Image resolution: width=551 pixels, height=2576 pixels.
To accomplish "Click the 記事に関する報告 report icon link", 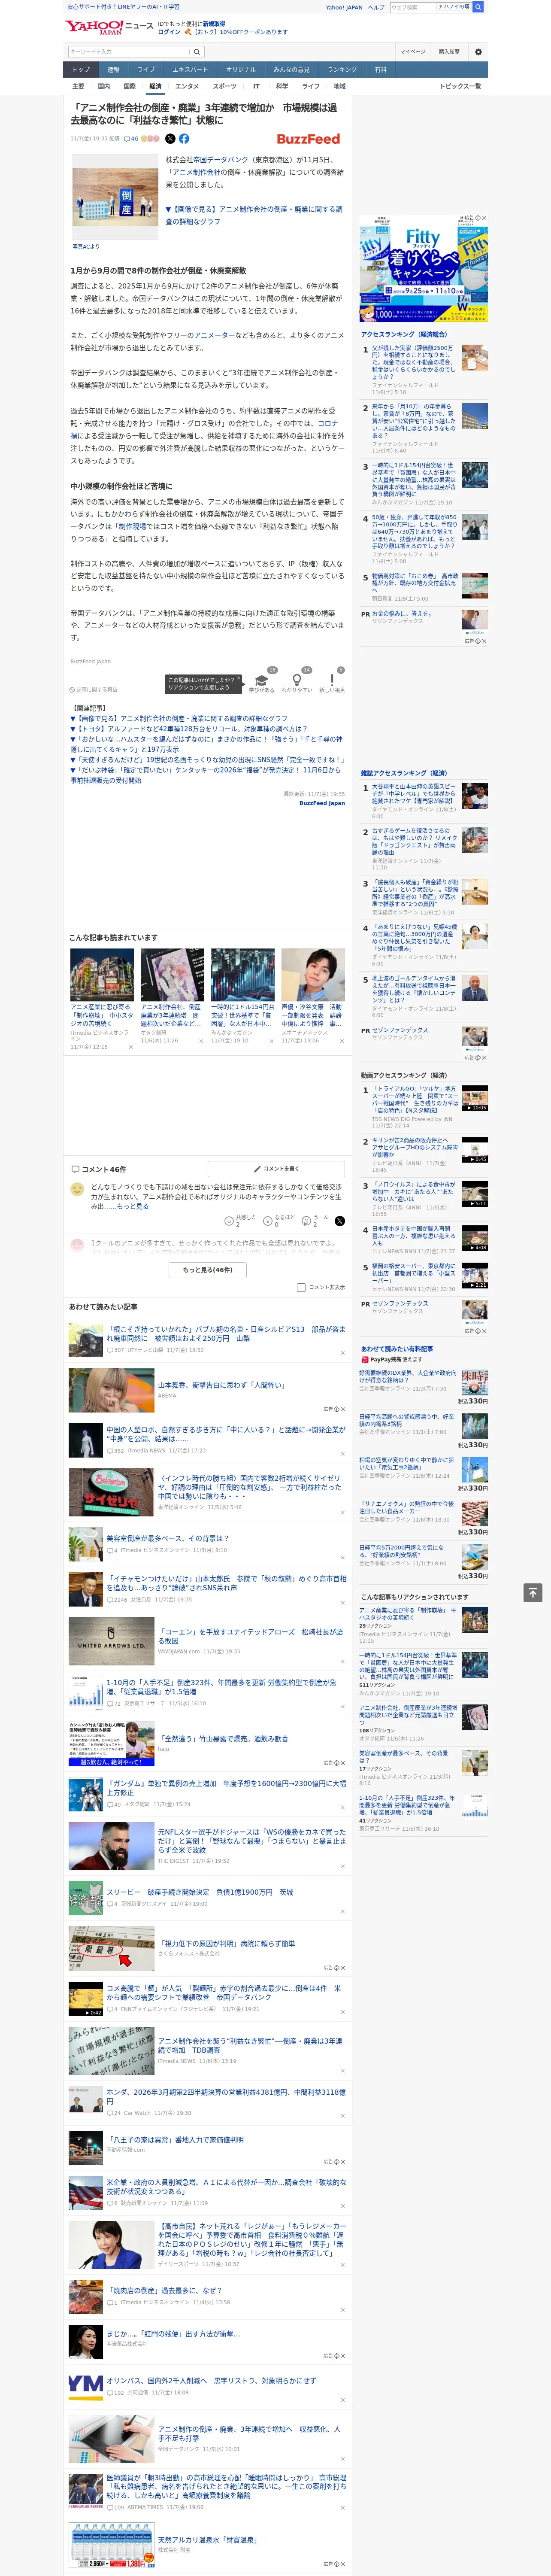I will pyautogui.click(x=94, y=689).
